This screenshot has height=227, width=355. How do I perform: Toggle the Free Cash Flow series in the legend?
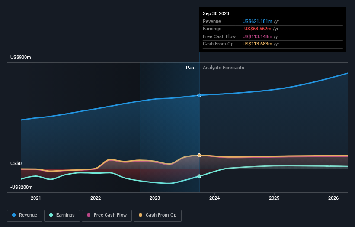coord(107,215)
